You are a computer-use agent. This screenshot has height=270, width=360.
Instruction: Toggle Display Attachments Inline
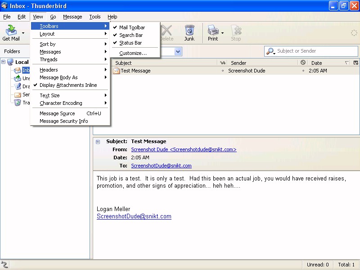(71, 85)
